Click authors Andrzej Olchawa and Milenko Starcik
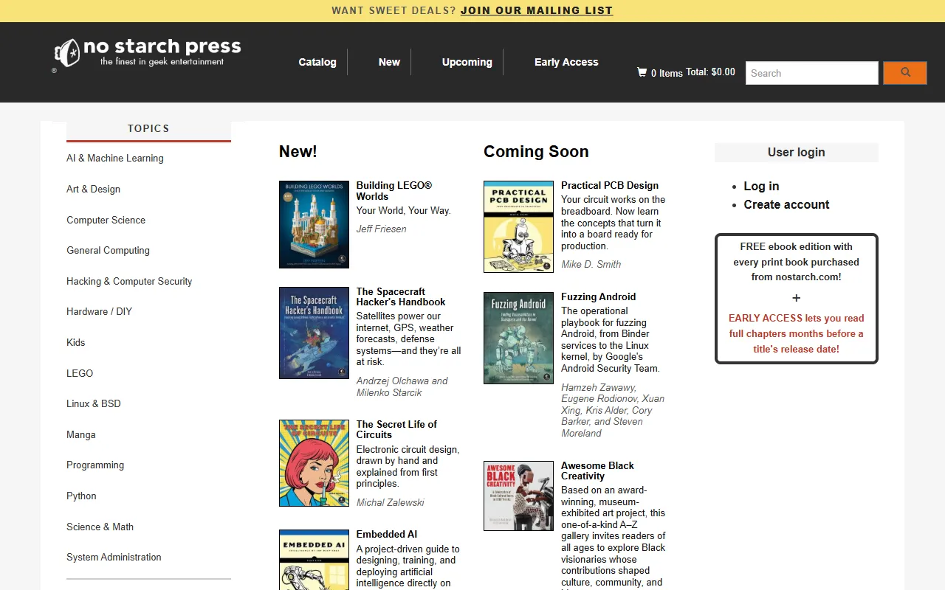 point(402,386)
